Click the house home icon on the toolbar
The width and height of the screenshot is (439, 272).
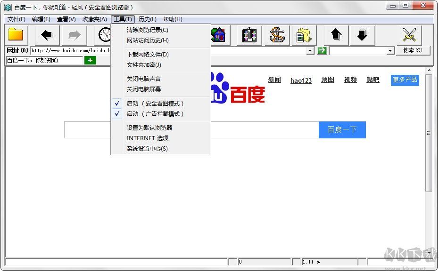click(218, 34)
